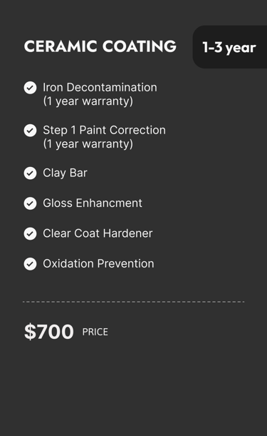
Task: Click the dashed divider line above the price
Action: click(134, 302)
